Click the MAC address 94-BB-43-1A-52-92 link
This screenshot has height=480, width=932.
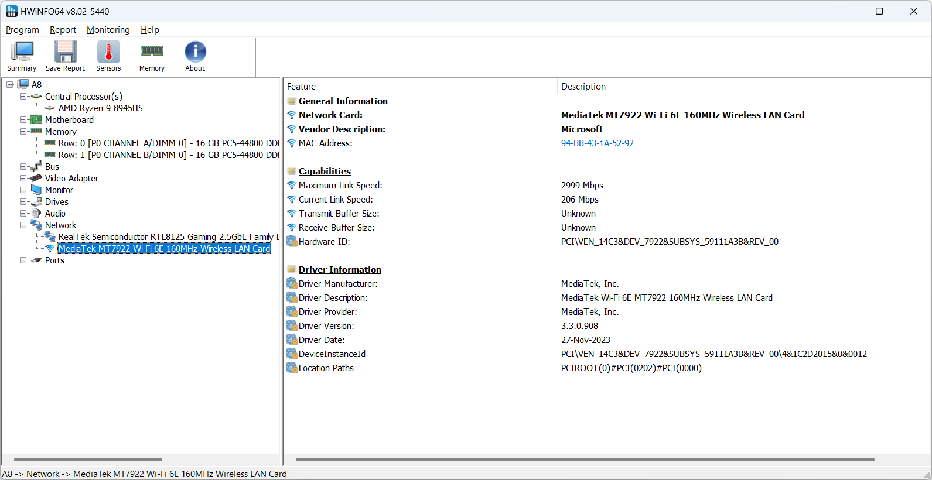(597, 143)
